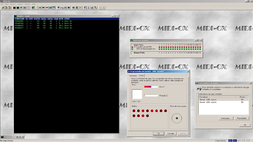Click the Controlador column header
Image resolution: width=253 pixels, height=142 pixels.
click(217, 97)
